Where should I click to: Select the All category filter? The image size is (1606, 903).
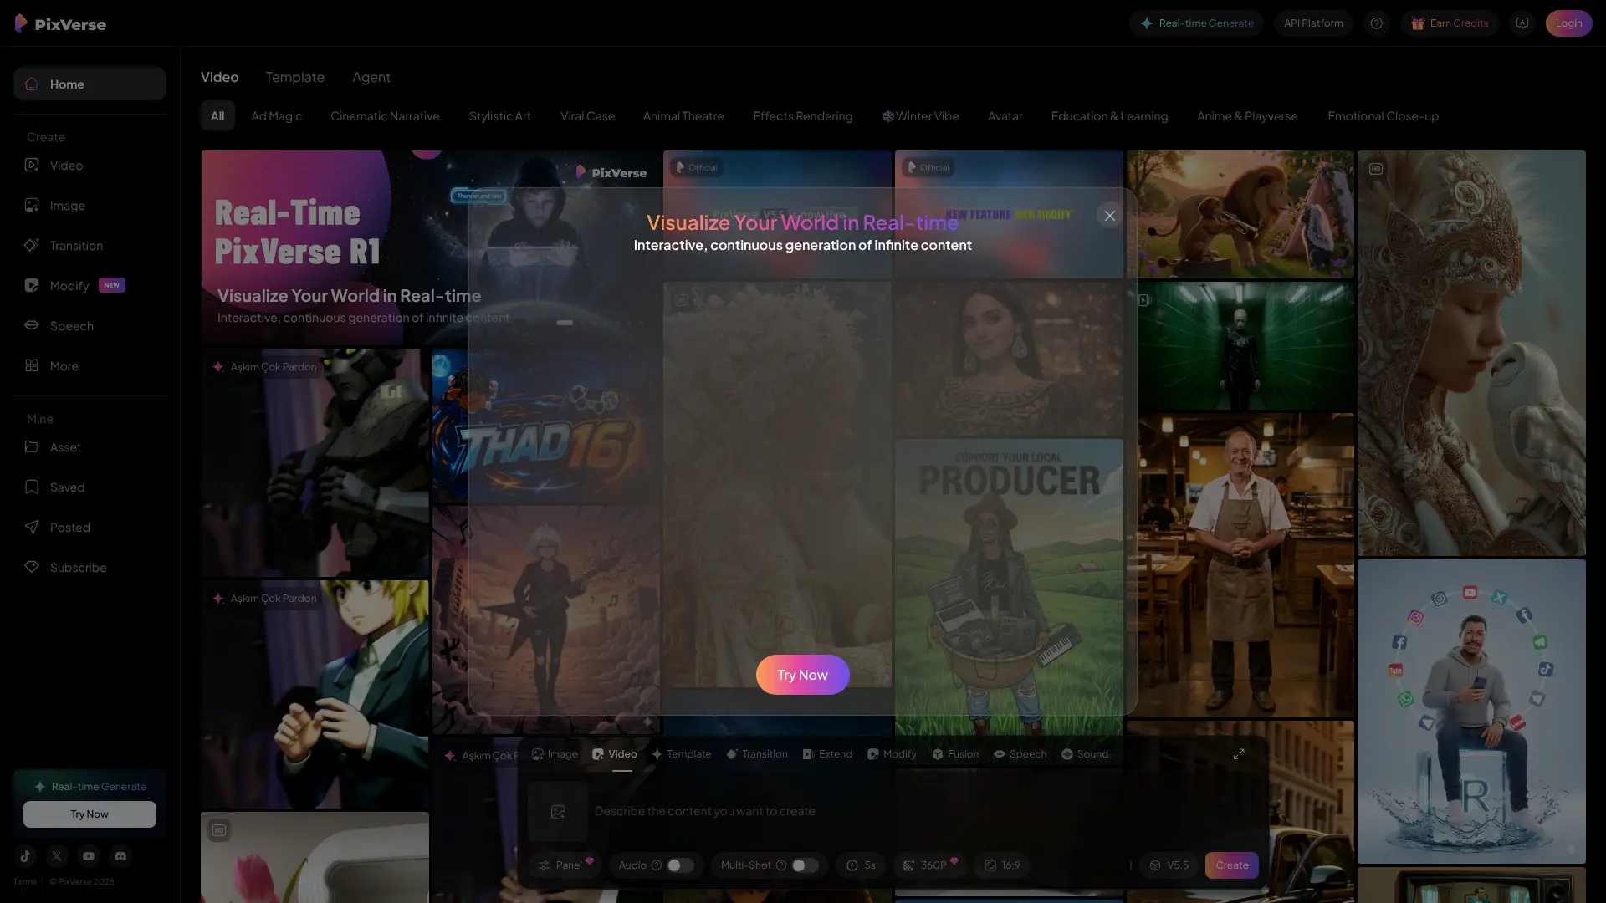217,116
